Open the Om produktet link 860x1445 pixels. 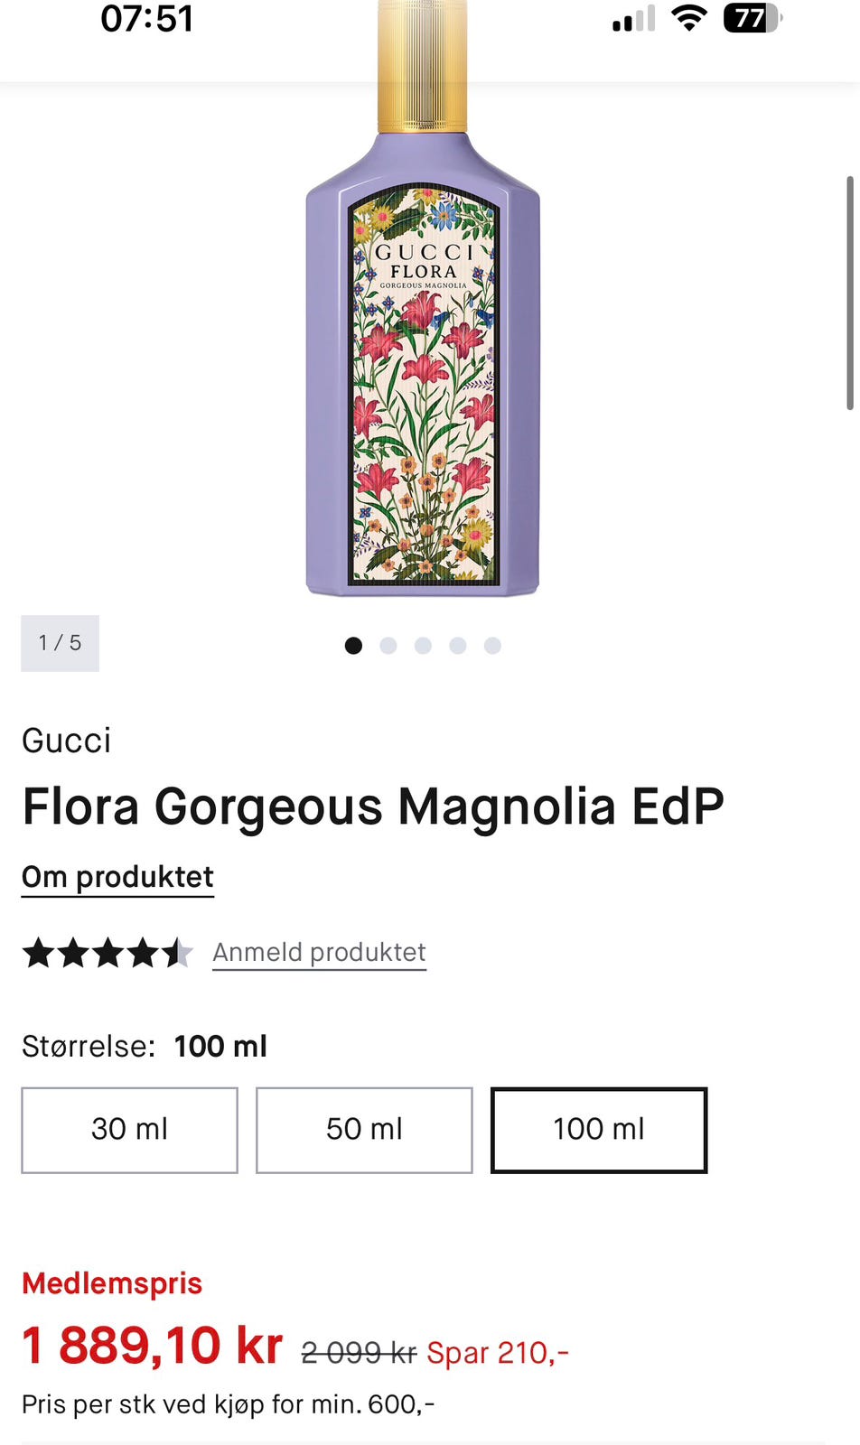(x=117, y=878)
